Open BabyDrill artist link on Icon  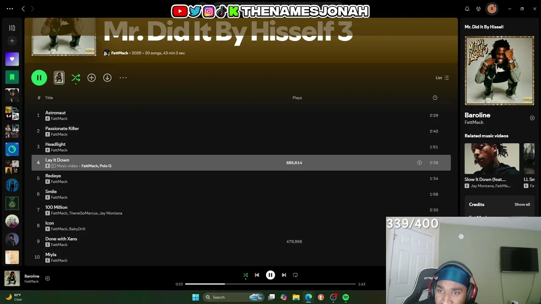[x=77, y=229]
